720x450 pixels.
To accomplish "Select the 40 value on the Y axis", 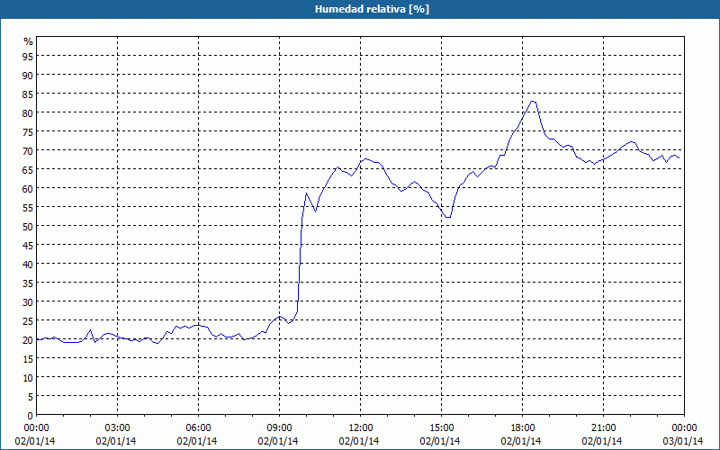I will pos(28,264).
